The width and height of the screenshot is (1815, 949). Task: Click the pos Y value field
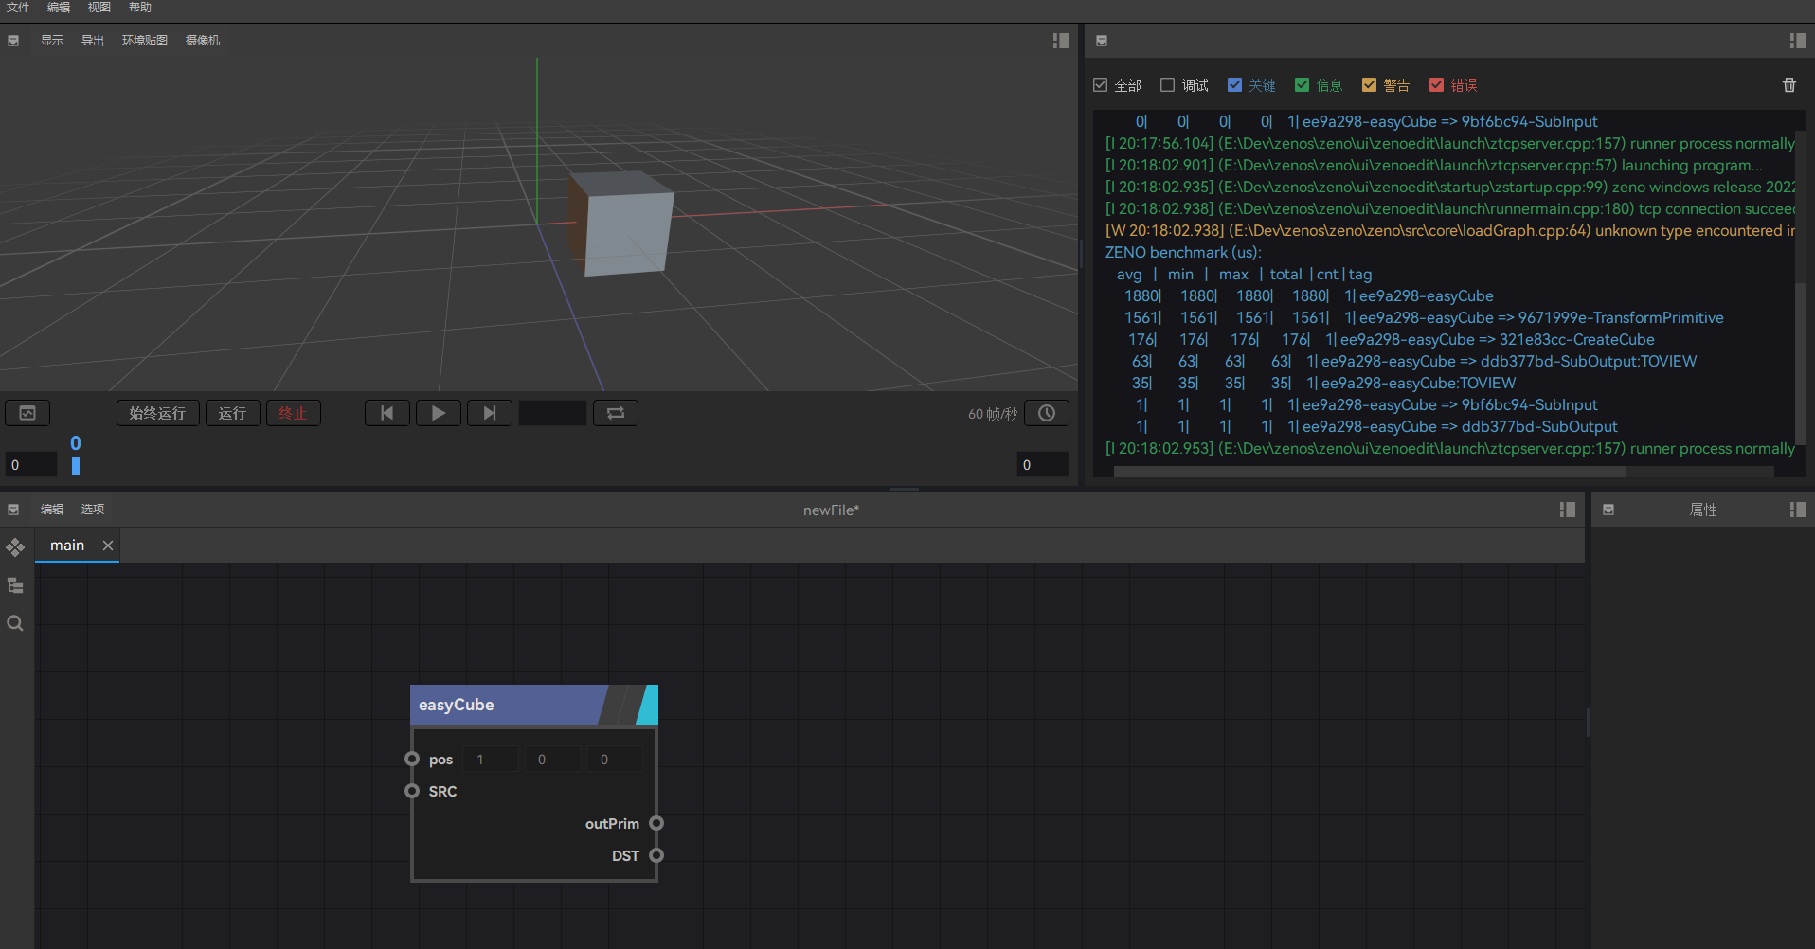coord(553,760)
